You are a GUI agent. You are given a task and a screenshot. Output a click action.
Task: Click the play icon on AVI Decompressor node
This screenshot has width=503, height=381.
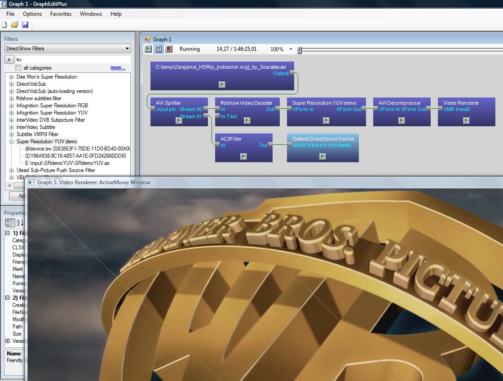click(402, 120)
